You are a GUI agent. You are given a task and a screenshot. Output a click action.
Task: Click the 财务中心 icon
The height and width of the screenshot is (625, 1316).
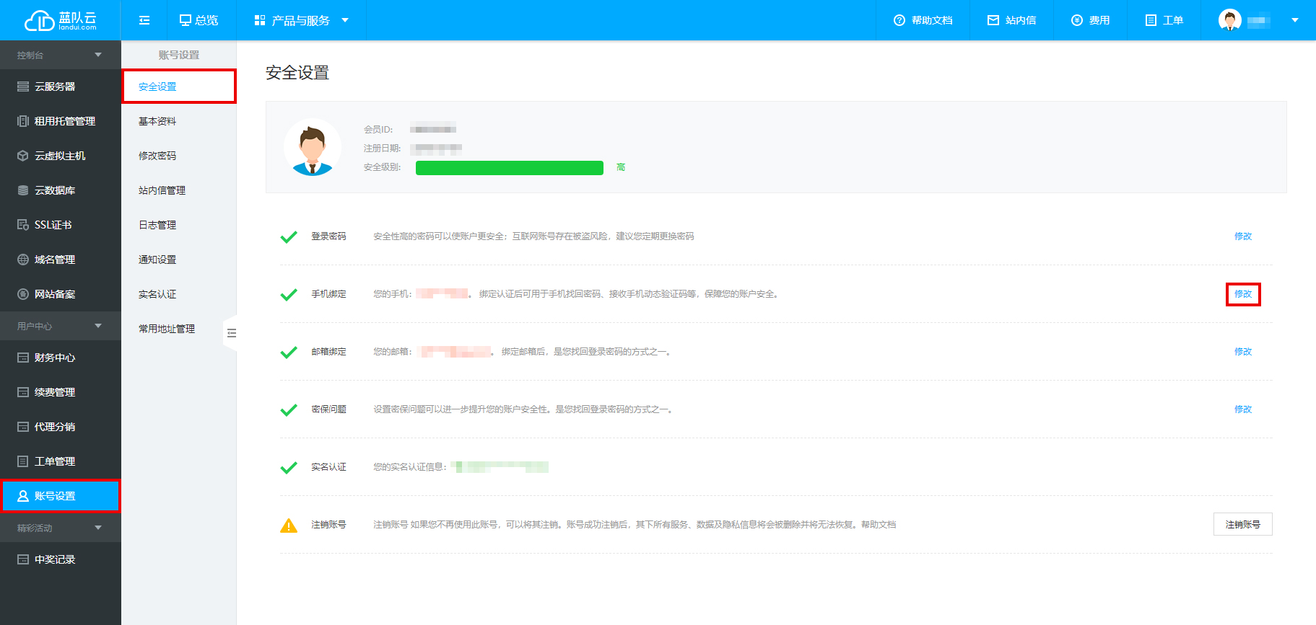coord(23,358)
